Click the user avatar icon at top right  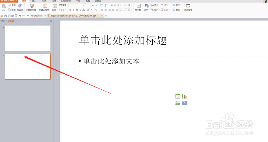[266, 1]
